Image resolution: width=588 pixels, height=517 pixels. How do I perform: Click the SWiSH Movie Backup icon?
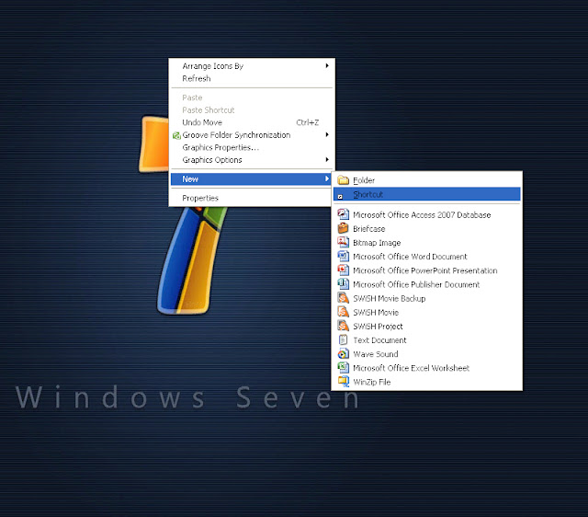click(x=343, y=298)
